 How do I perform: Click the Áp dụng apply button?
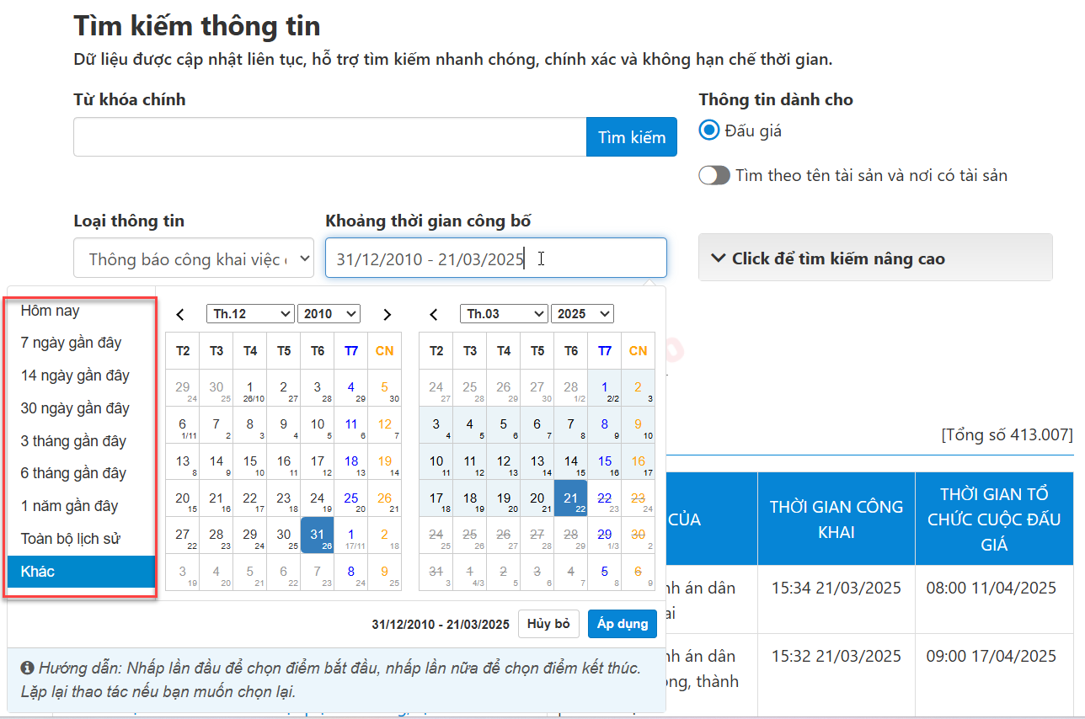623,624
